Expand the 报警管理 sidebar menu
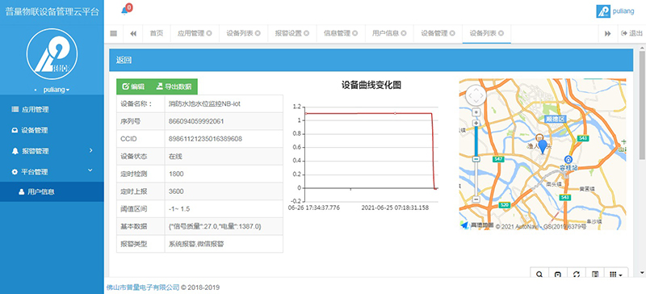This screenshot has width=646, height=294. [52, 151]
